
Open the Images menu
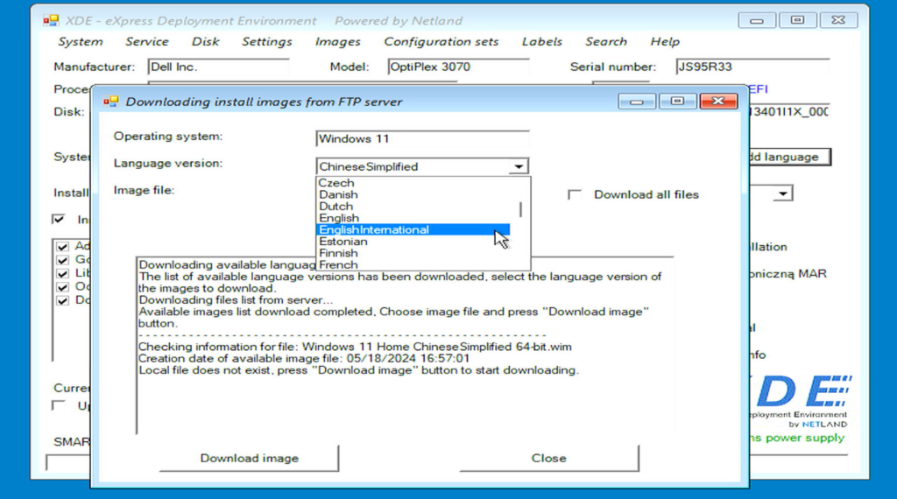(337, 42)
